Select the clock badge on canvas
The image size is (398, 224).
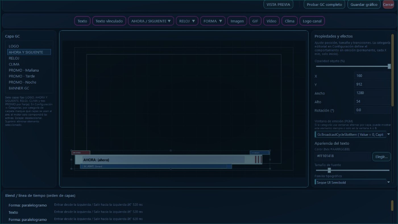click(x=260, y=153)
